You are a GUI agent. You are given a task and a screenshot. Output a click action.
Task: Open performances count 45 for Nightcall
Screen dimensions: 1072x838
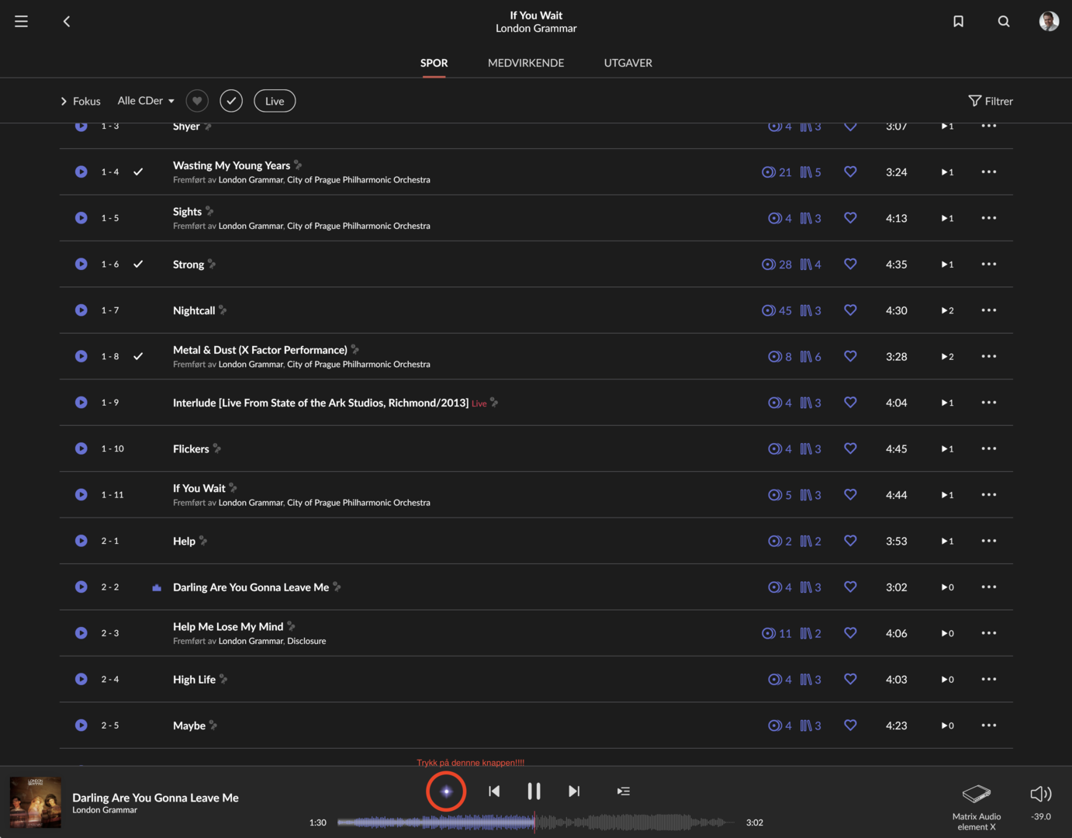(776, 310)
